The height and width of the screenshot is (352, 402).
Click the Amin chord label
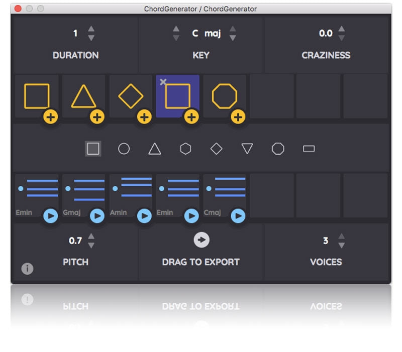118,212
